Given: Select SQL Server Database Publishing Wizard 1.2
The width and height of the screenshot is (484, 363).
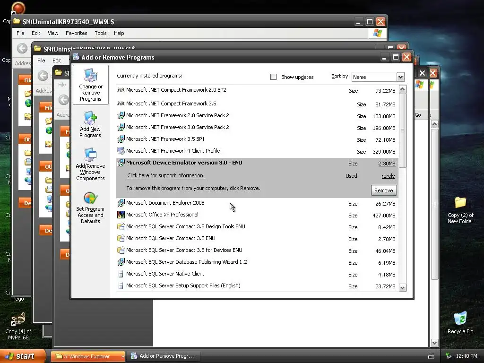Looking at the screenshot, I should click(257, 262).
